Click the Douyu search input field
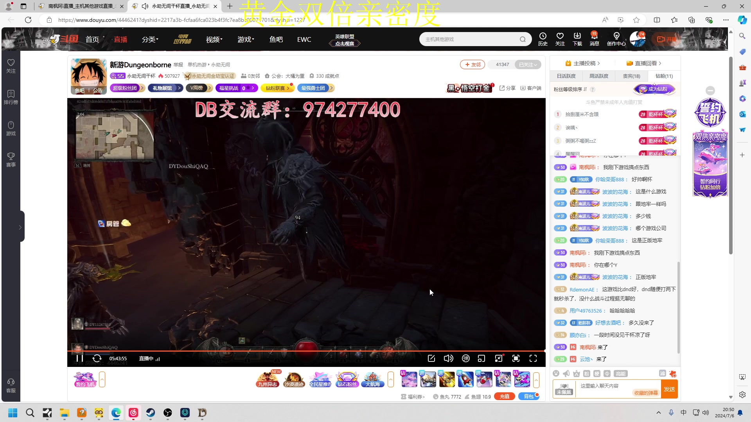This screenshot has height=422, width=751. click(469, 39)
